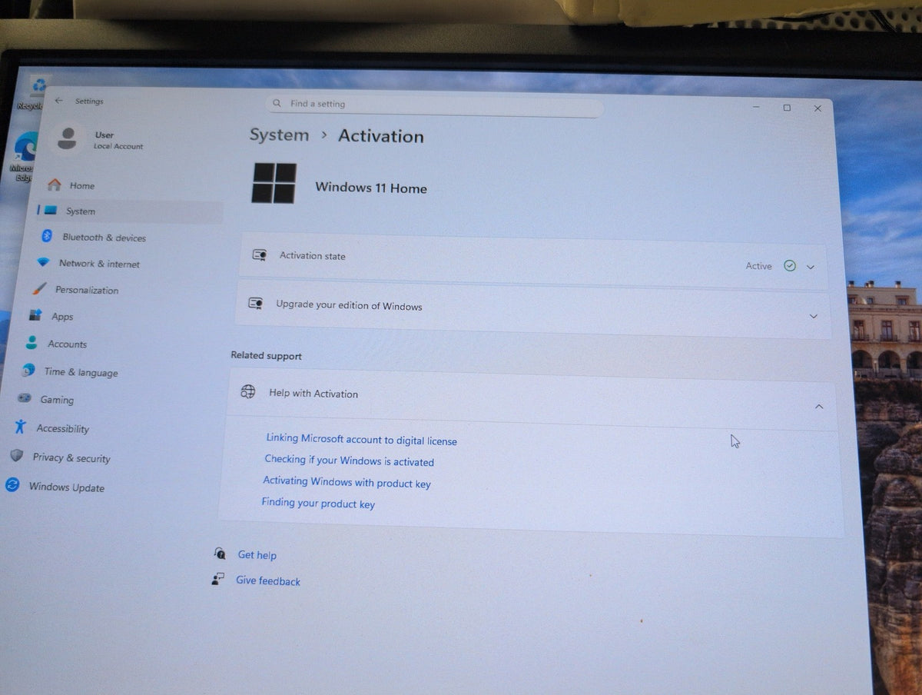This screenshot has height=695, width=922.
Task: Click the Give feedback link
Action: (268, 580)
